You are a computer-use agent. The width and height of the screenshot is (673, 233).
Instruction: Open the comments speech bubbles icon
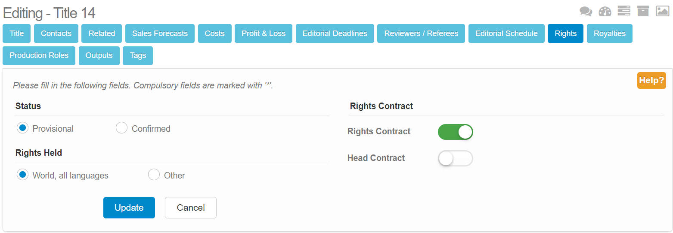coord(586,11)
